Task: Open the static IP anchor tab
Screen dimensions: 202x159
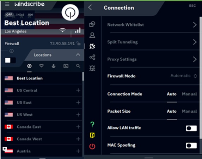Action: pos(54,66)
